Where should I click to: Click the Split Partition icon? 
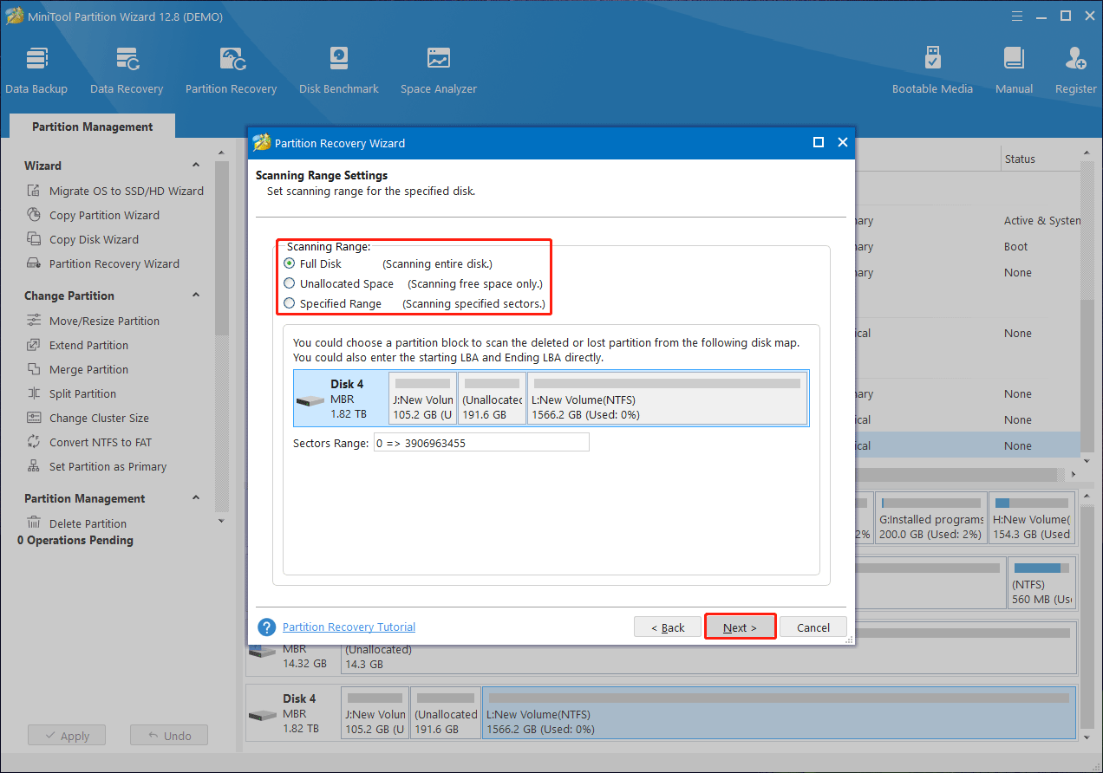tap(34, 393)
